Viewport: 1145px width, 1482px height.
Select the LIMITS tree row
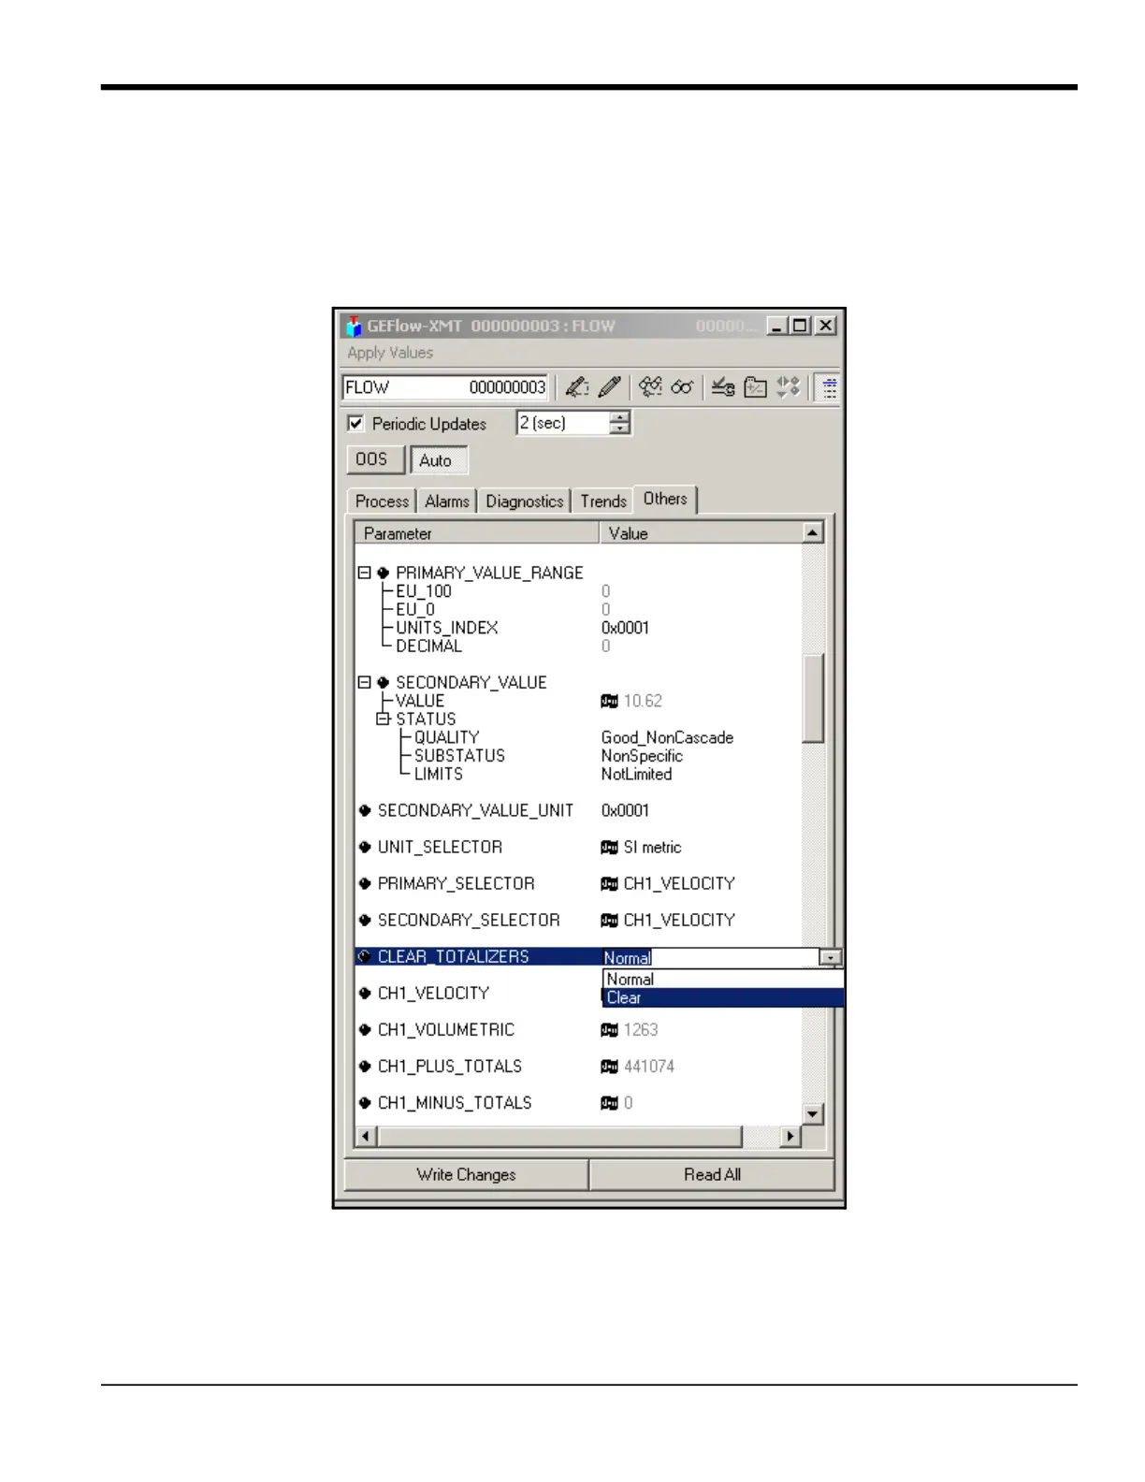[x=438, y=774]
